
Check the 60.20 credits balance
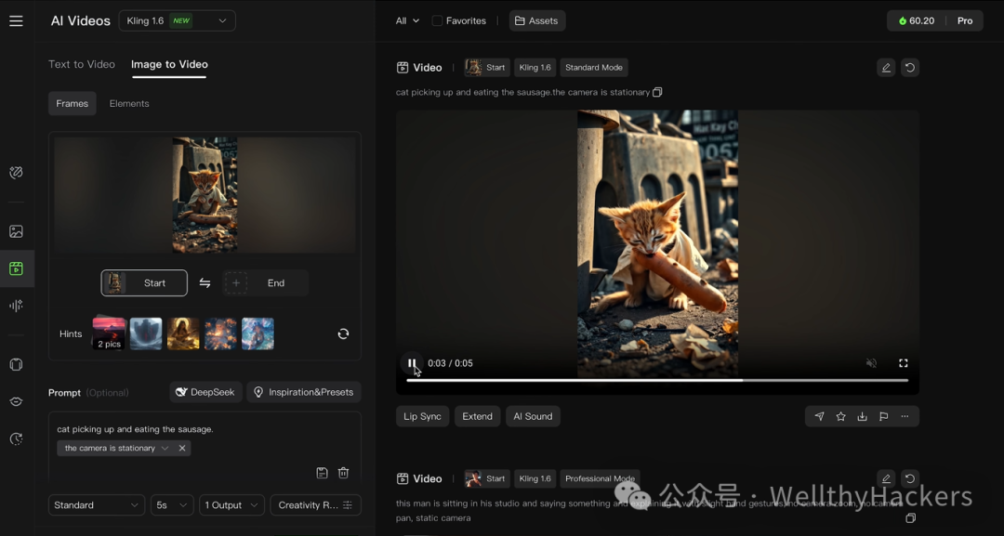[917, 20]
